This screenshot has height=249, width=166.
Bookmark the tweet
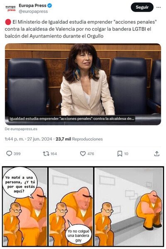coord(120,154)
